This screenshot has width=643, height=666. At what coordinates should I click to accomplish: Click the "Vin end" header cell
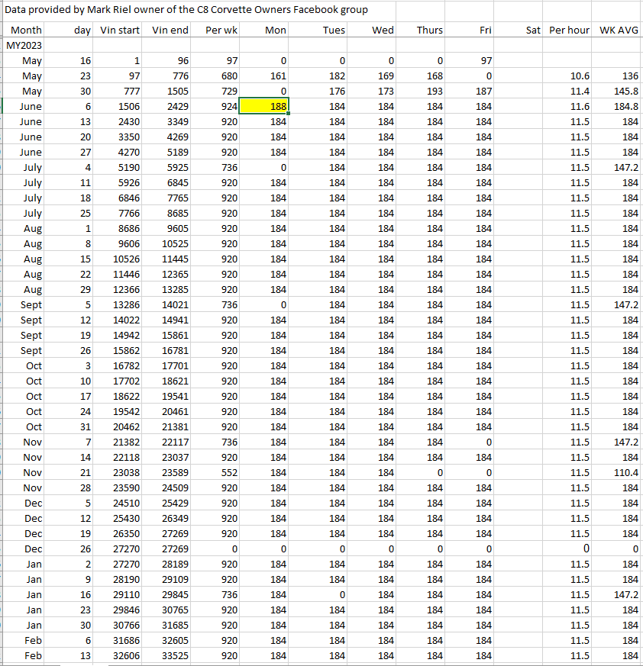[x=170, y=31]
